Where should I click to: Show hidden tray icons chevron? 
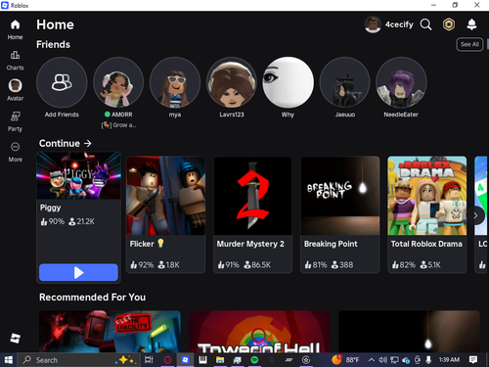tap(371, 360)
